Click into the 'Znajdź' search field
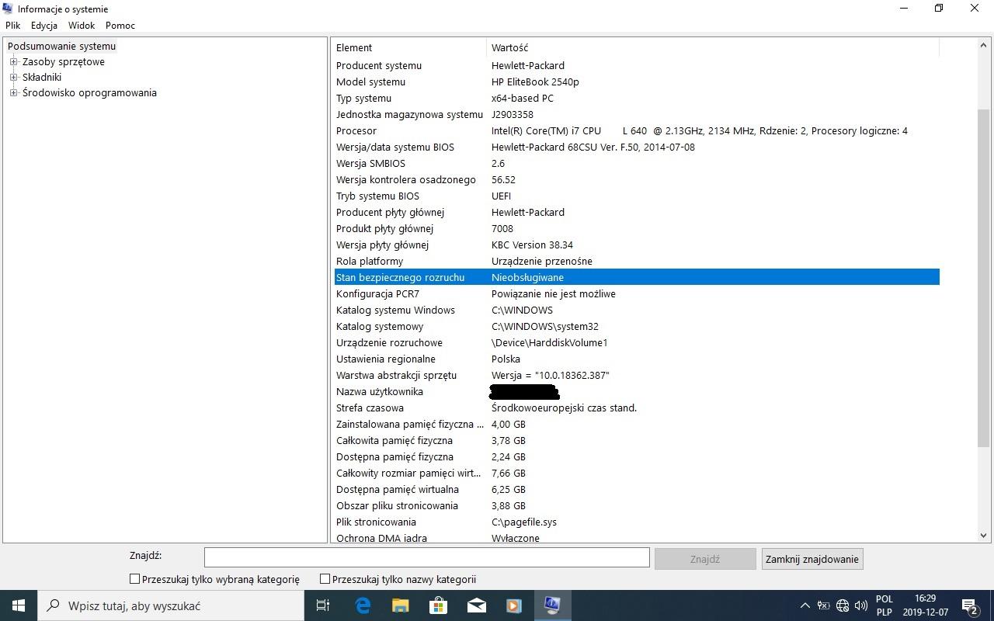The image size is (994, 621). coord(426,557)
